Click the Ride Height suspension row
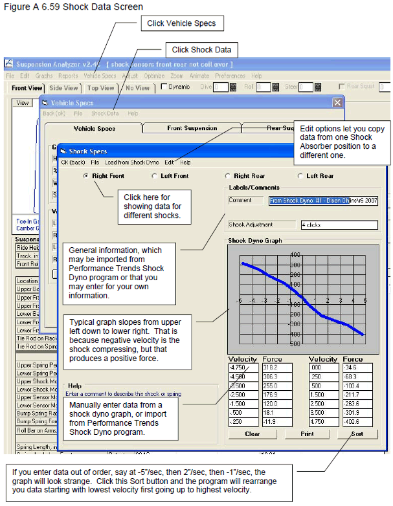Viewport: 393px width, 506px height. (x=27, y=248)
